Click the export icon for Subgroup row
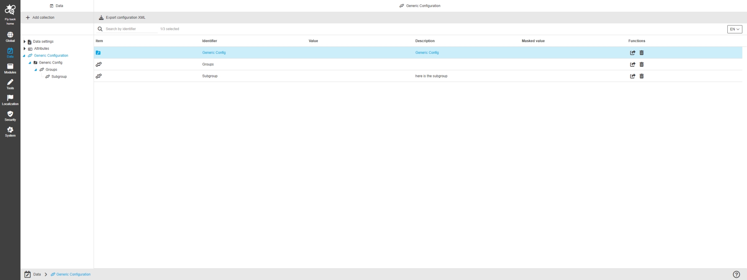This screenshot has height=280, width=747. [633, 76]
